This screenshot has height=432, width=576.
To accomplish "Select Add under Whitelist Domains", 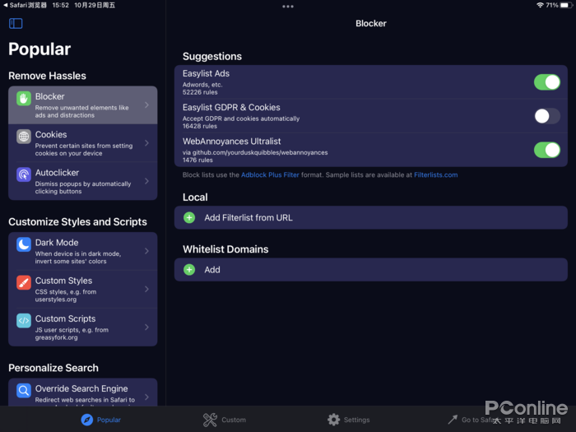I will click(x=371, y=270).
